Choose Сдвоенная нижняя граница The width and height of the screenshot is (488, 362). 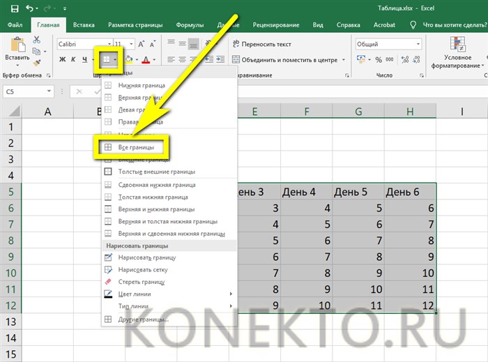(169, 185)
